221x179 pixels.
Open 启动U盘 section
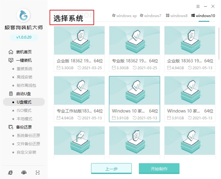click(x=23, y=94)
